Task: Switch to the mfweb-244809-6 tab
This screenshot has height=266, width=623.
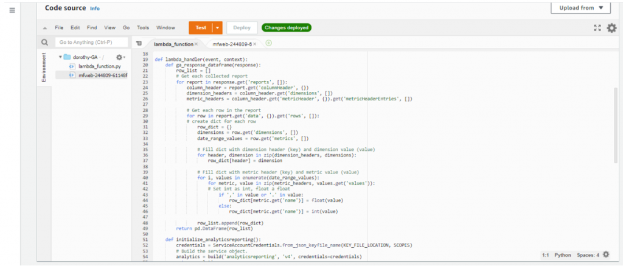Action: (232, 44)
